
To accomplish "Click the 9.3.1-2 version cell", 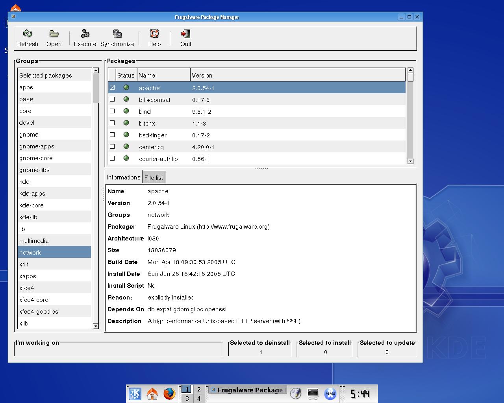I will [x=202, y=111].
